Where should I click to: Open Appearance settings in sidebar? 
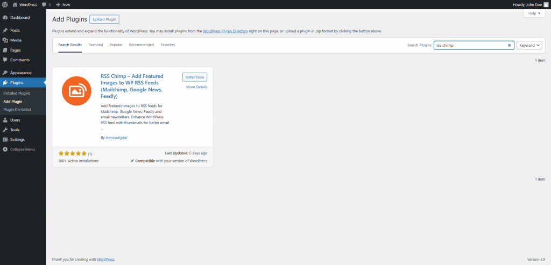coord(20,73)
